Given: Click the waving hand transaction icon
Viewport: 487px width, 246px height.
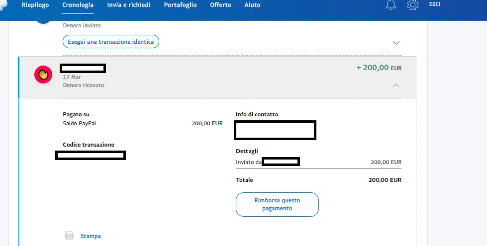Looking at the screenshot, I should click(43, 75).
